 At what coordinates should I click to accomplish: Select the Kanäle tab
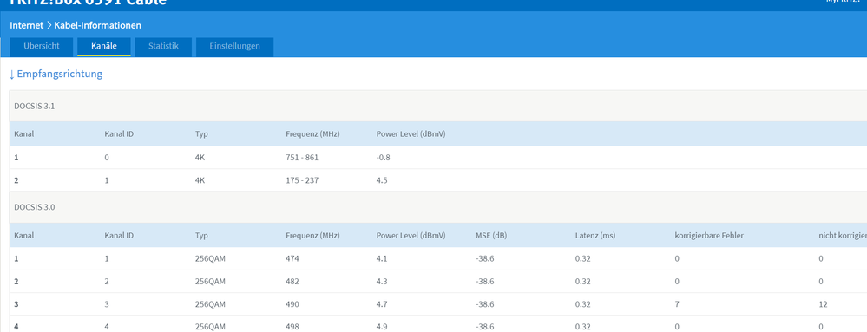point(104,47)
